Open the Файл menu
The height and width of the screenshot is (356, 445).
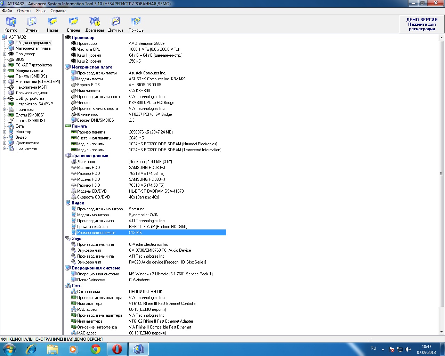point(7,11)
